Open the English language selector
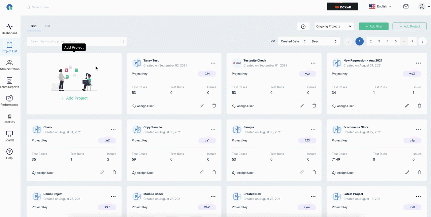 [380, 6]
